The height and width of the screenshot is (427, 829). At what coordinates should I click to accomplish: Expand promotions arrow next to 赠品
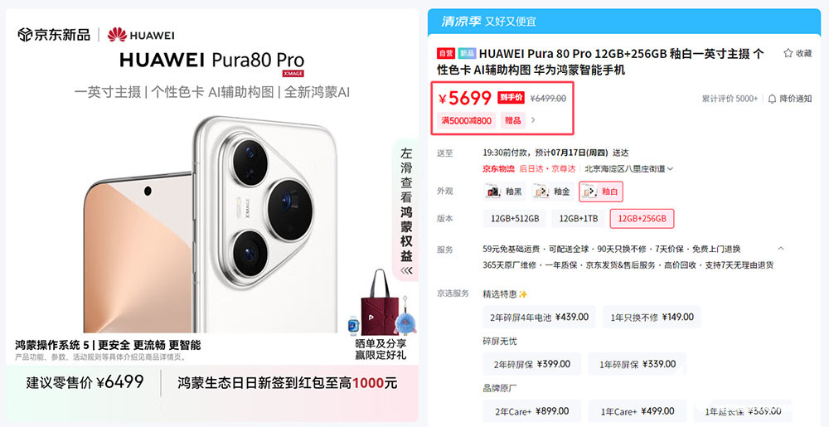point(533,120)
